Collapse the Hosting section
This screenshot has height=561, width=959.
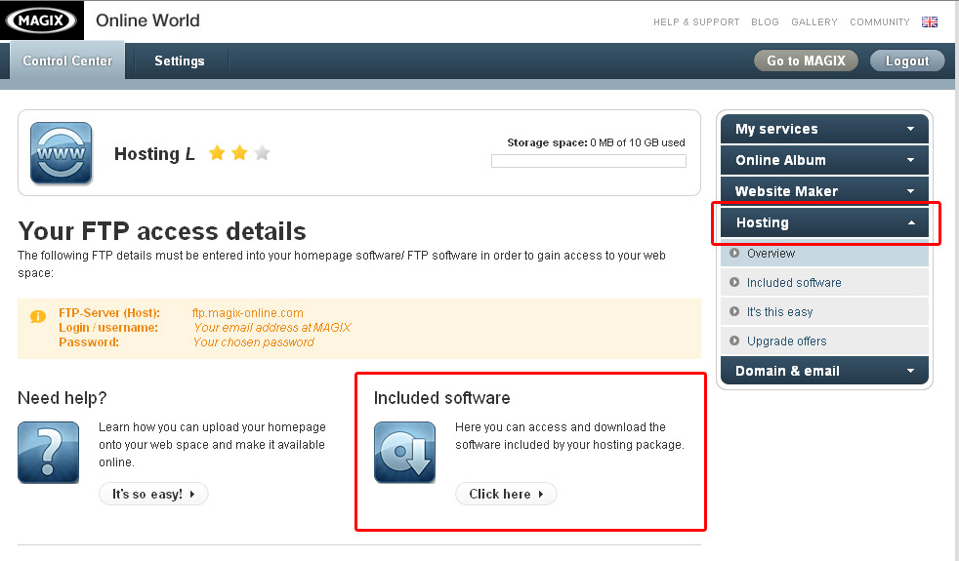[x=824, y=222]
